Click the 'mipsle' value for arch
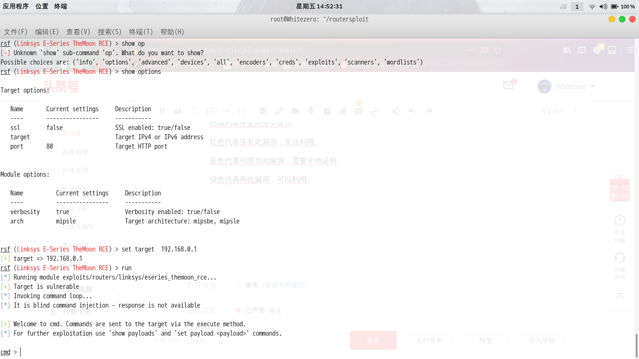Screen dimensions: 639x359 [66, 221]
